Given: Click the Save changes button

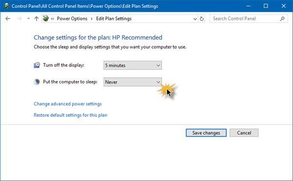Looking at the screenshot, I should (x=206, y=133).
